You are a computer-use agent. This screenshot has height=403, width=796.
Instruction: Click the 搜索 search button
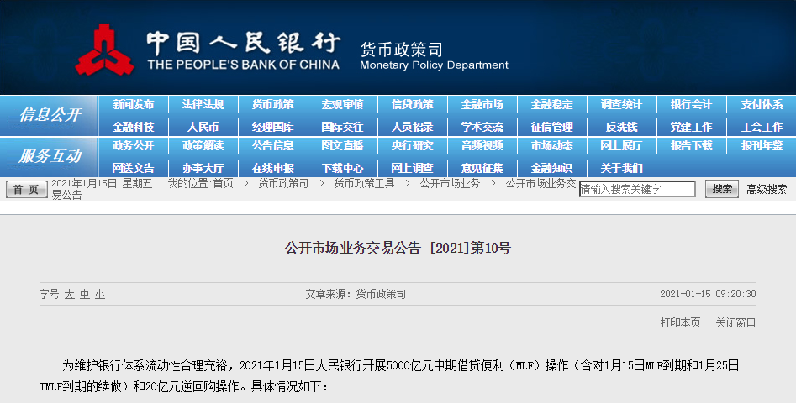coord(721,190)
